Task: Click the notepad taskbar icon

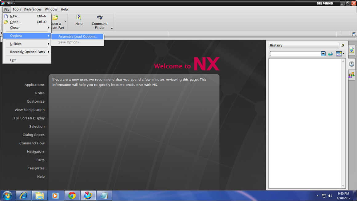Action: (104, 196)
